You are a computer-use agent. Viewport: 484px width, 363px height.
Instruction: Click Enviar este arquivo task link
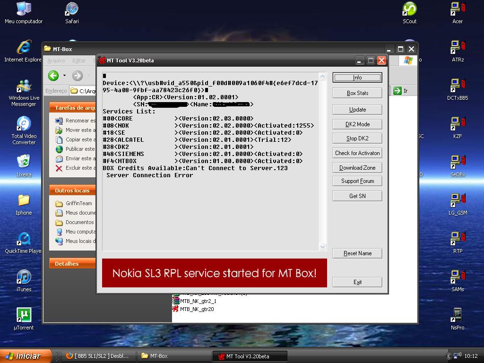click(75, 158)
